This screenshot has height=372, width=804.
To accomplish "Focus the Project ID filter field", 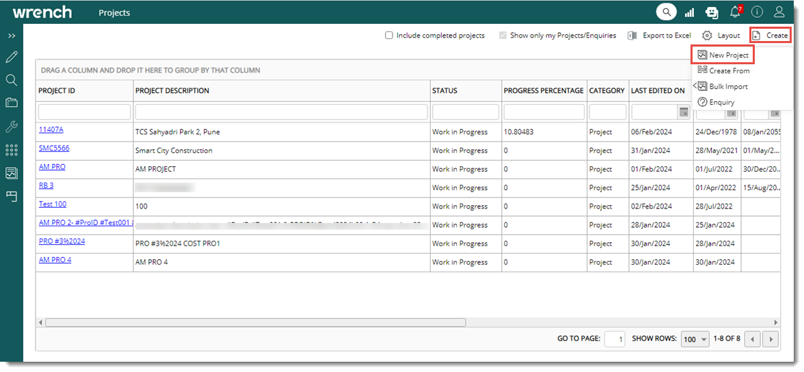I will coord(85,112).
